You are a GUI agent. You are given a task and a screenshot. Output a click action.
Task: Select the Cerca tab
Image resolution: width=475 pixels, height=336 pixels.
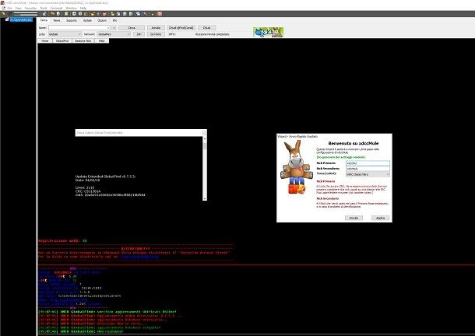(44, 20)
